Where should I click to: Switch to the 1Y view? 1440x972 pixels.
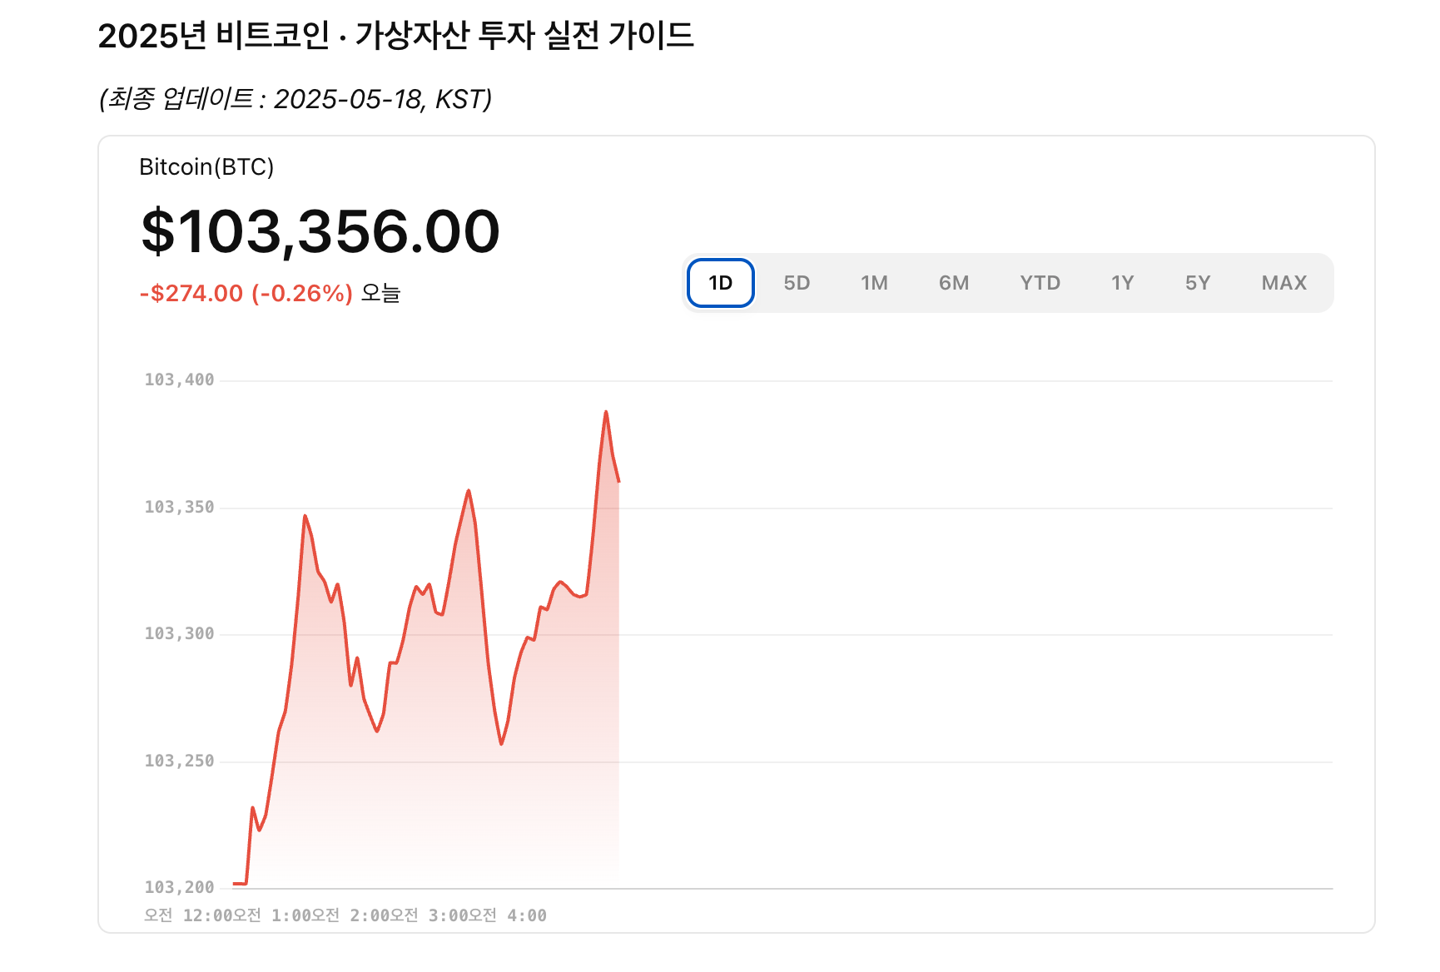[x=1121, y=283]
